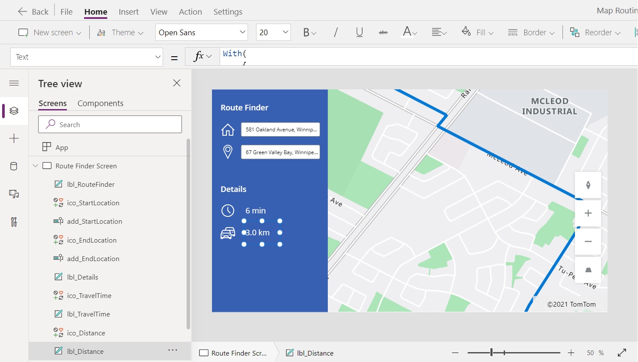This screenshot has width=638, height=362.
Task: Open the Font size dropdown showing 20
Action: coord(273,32)
